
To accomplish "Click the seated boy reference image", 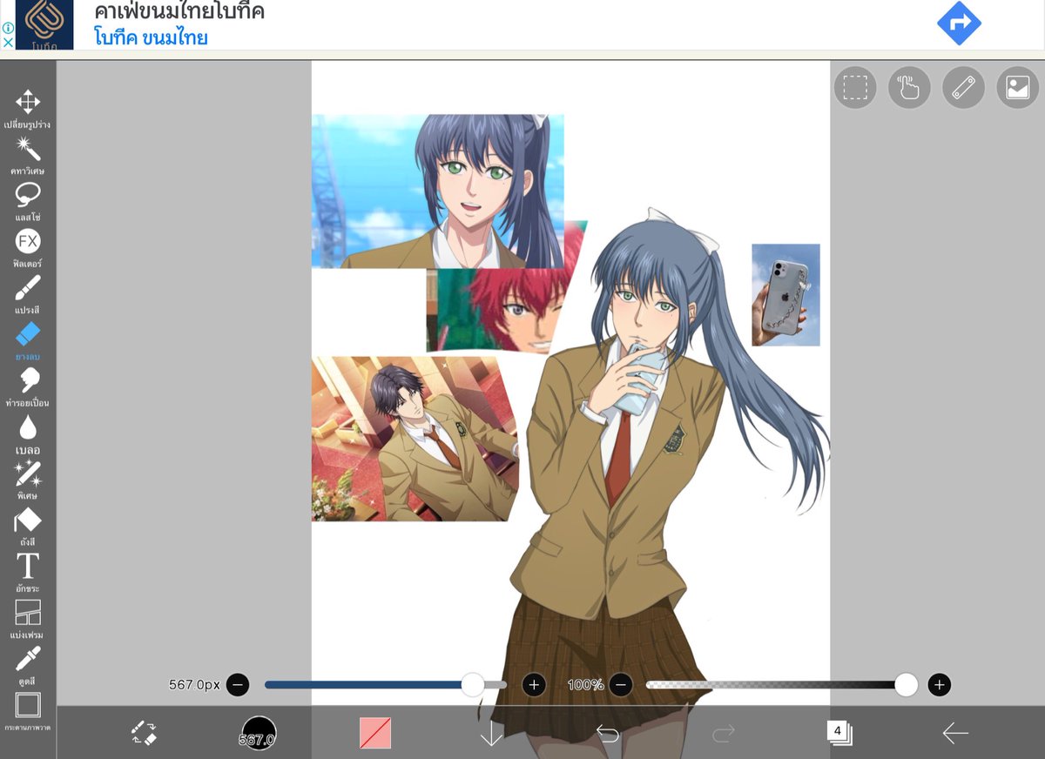I will pos(414,440).
